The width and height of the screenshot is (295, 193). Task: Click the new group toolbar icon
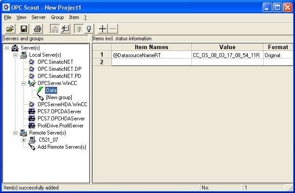point(65,29)
